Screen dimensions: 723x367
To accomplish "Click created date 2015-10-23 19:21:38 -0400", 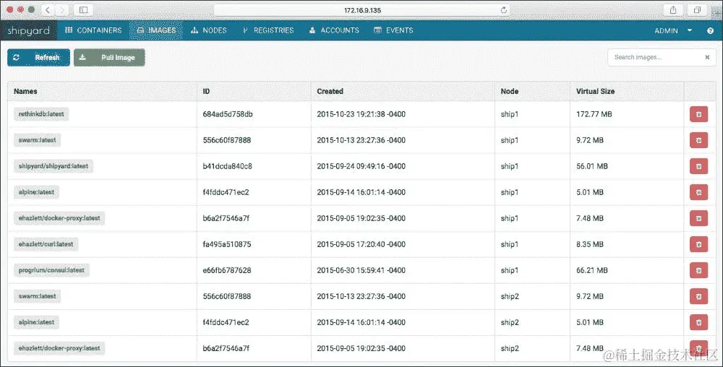I will pos(361,114).
